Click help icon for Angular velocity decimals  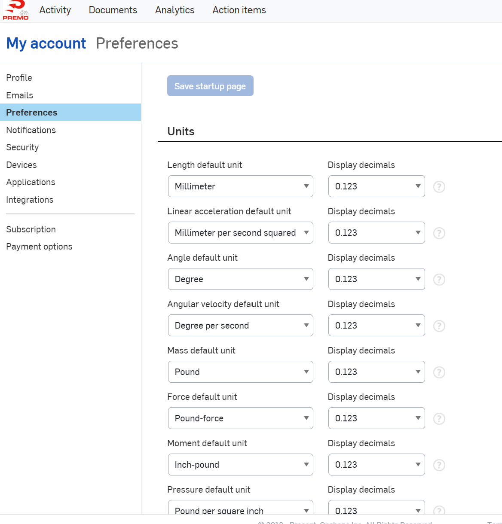pos(439,326)
